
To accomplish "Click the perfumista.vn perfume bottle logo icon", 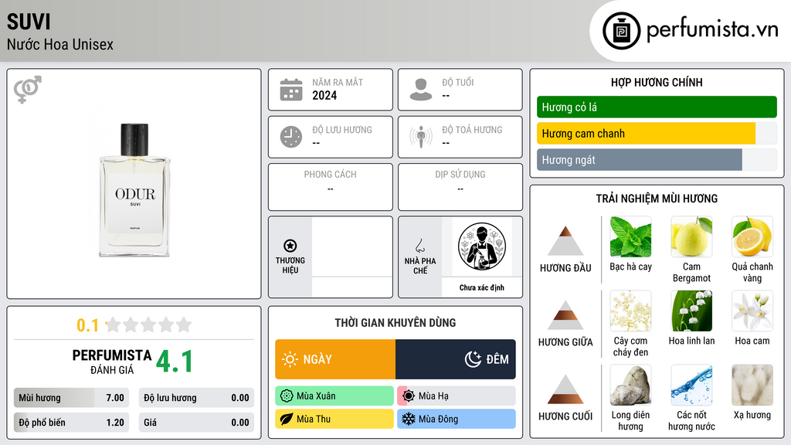I will tap(622, 31).
